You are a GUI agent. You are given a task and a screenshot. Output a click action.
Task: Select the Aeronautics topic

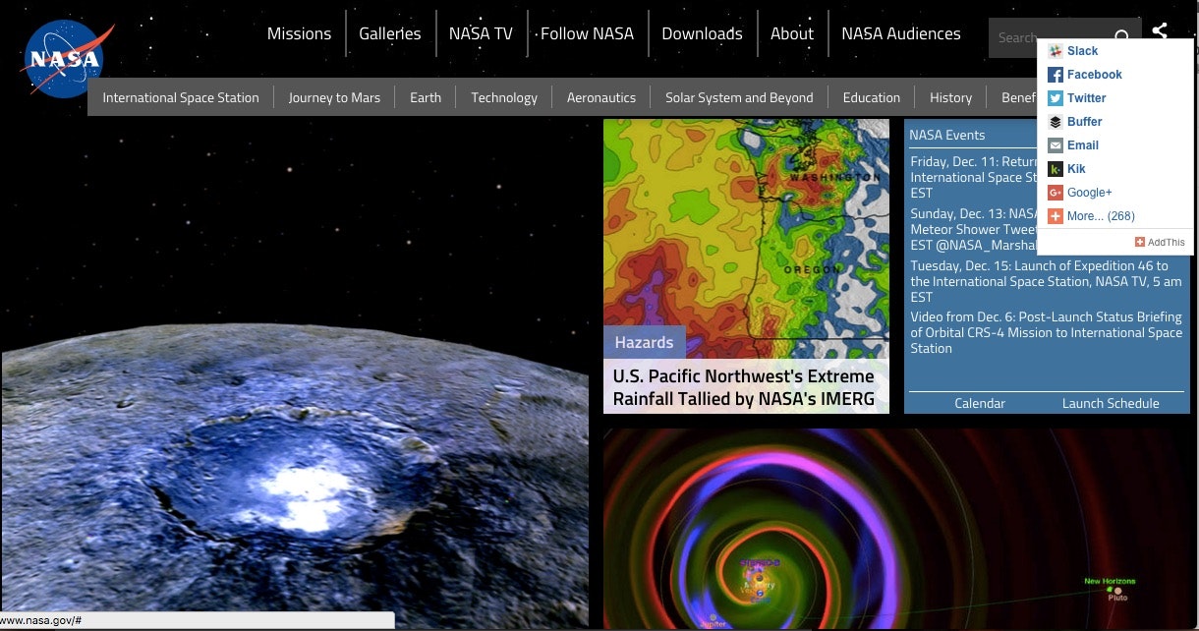point(601,97)
